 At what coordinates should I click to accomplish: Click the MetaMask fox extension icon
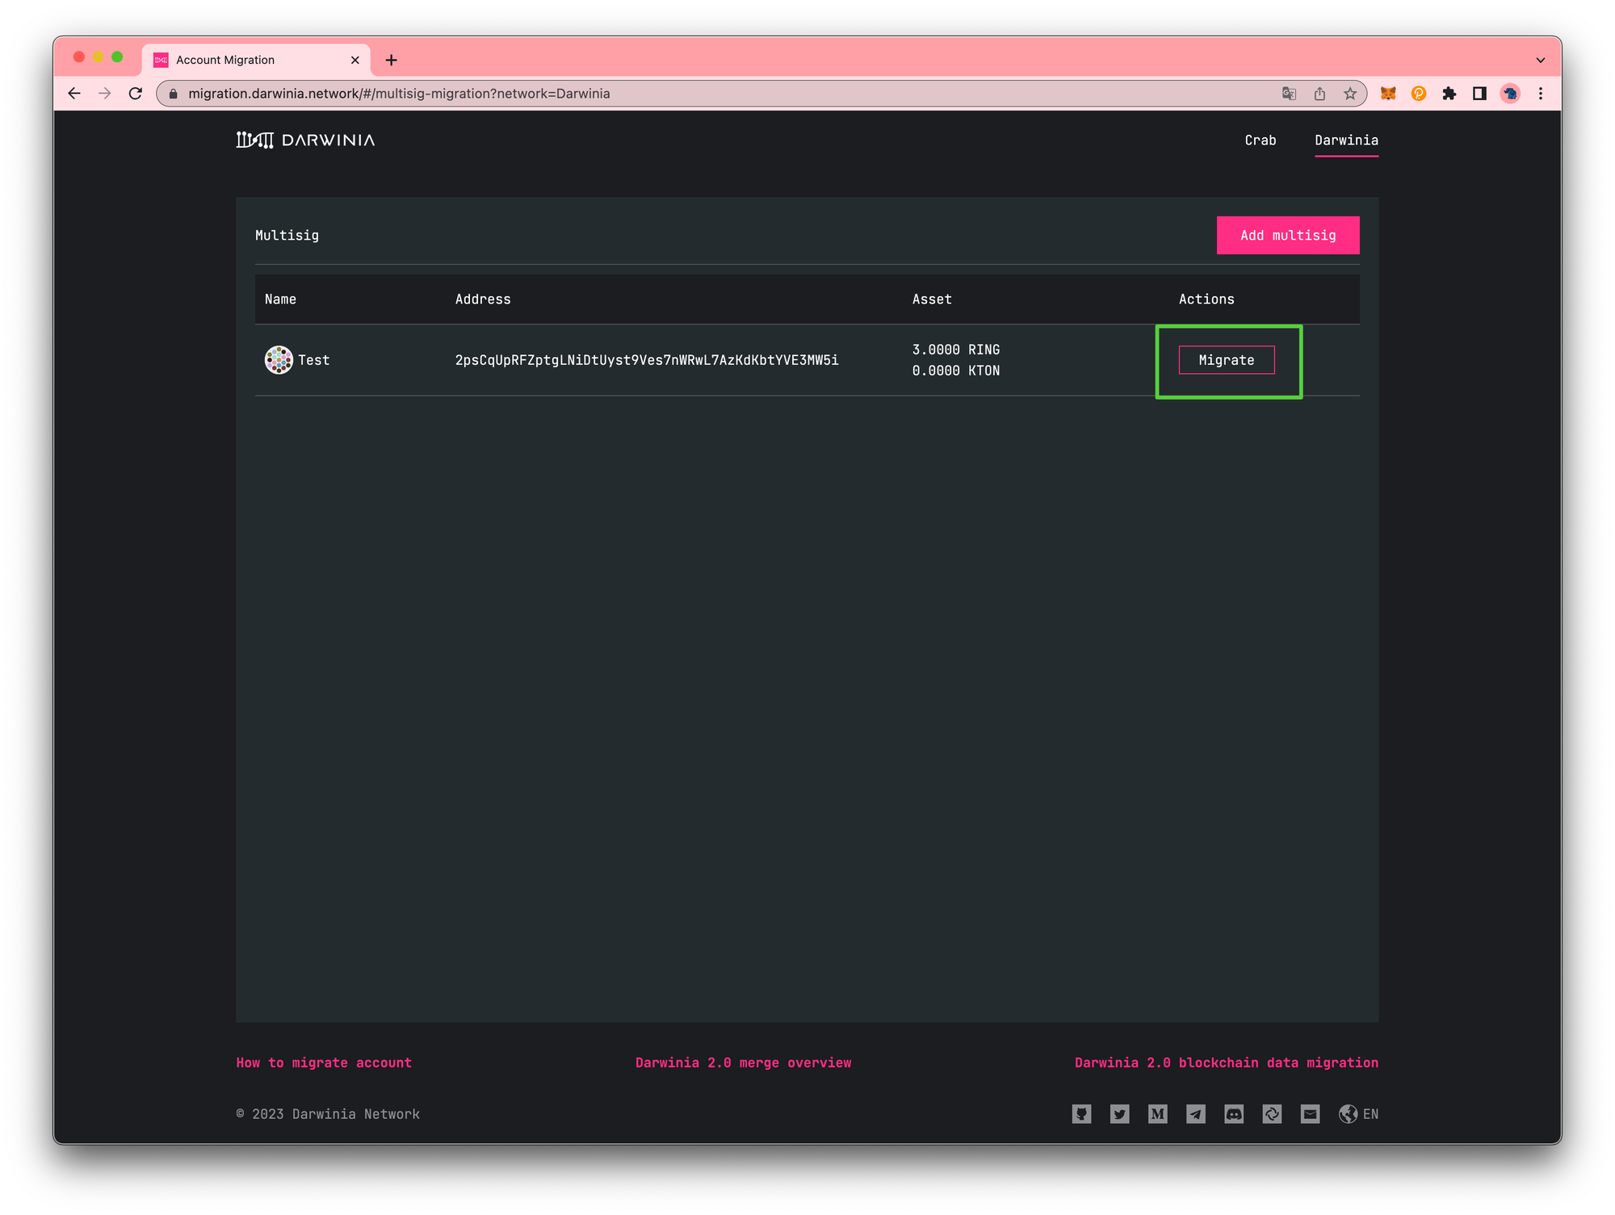tap(1388, 94)
